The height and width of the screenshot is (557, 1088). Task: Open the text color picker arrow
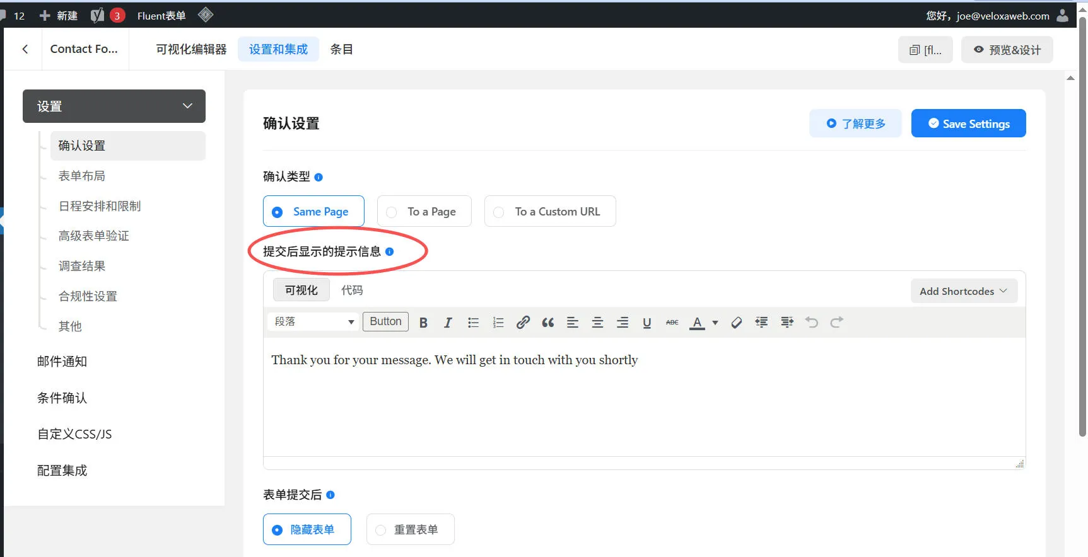(715, 323)
